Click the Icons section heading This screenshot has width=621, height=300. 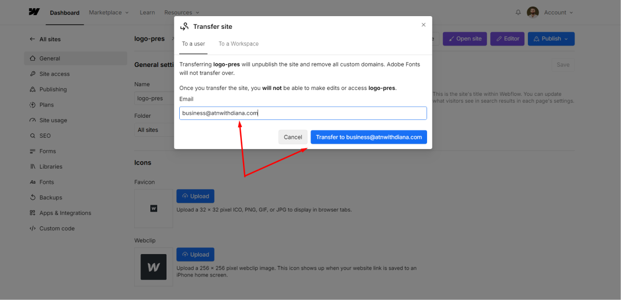143,163
